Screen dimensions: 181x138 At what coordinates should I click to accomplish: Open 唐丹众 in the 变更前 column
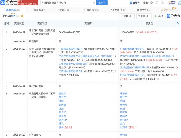62,120
